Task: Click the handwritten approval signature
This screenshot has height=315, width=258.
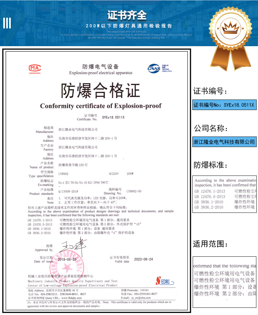Action: click(x=74, y=246)
